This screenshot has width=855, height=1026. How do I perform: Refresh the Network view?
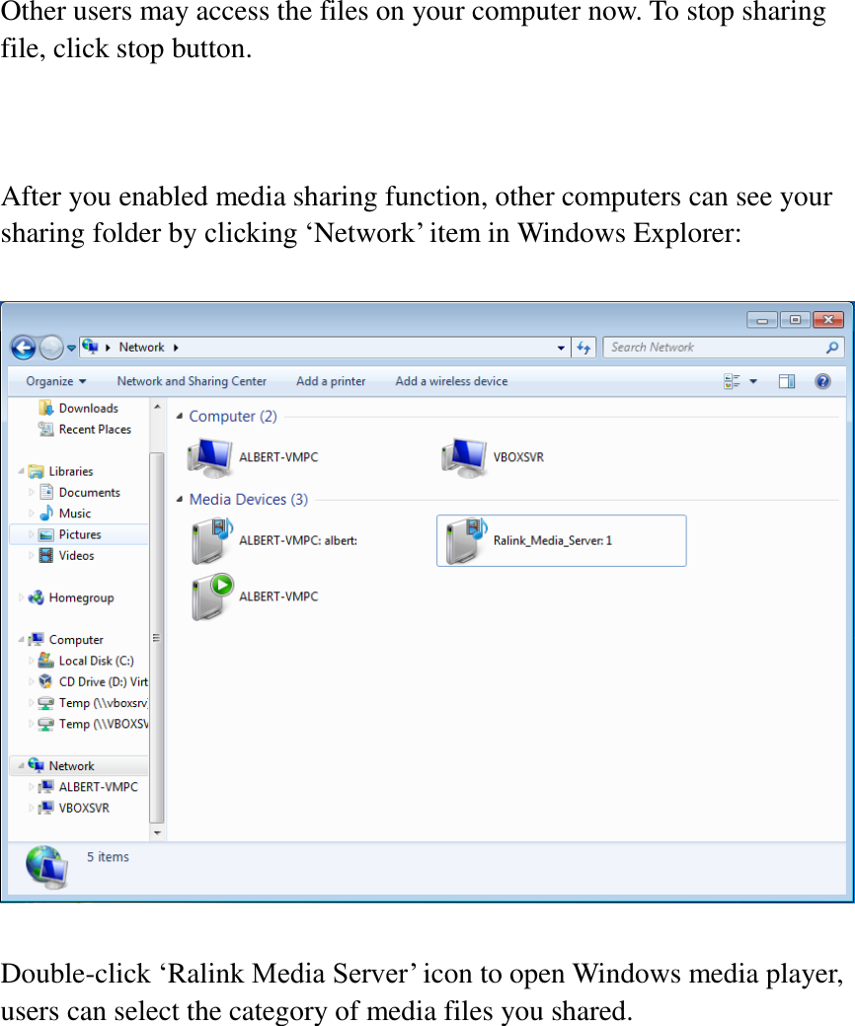[583, 348]
